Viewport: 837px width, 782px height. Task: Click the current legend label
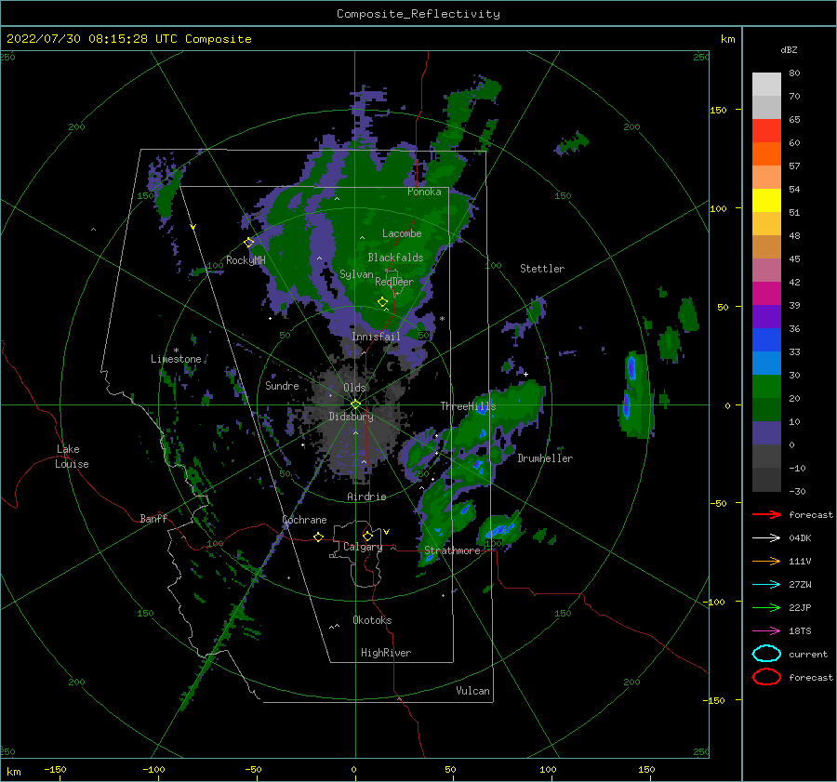(808, 654)
